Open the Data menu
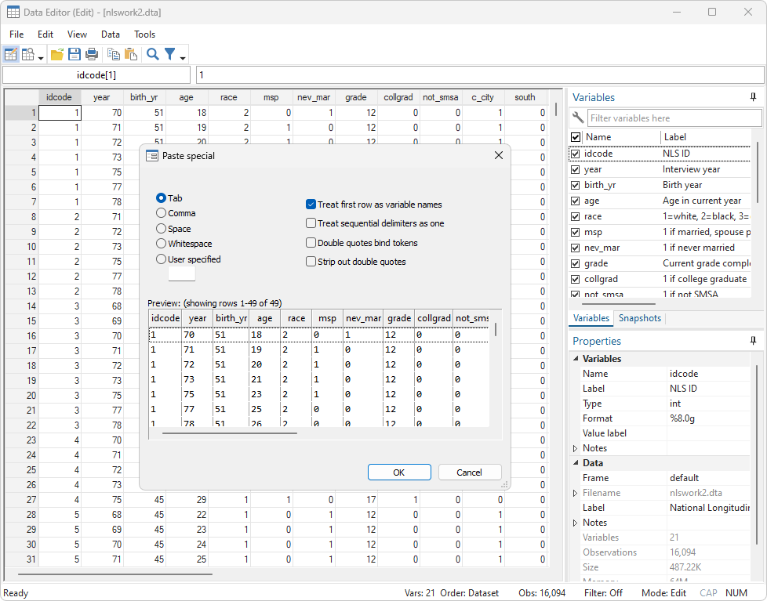 coord(110,34)
